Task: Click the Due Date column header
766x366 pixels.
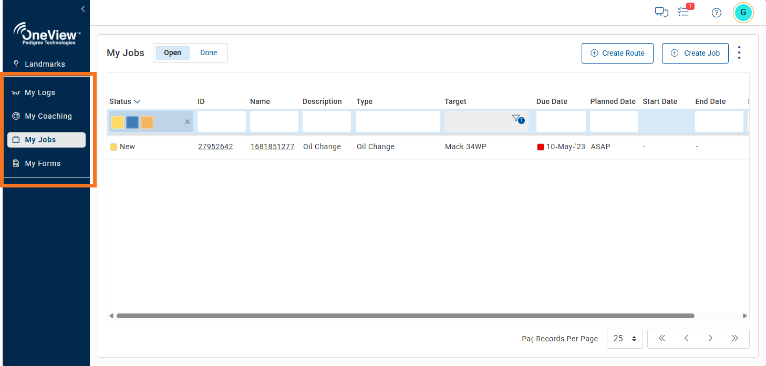Action: tap(552, 101)
